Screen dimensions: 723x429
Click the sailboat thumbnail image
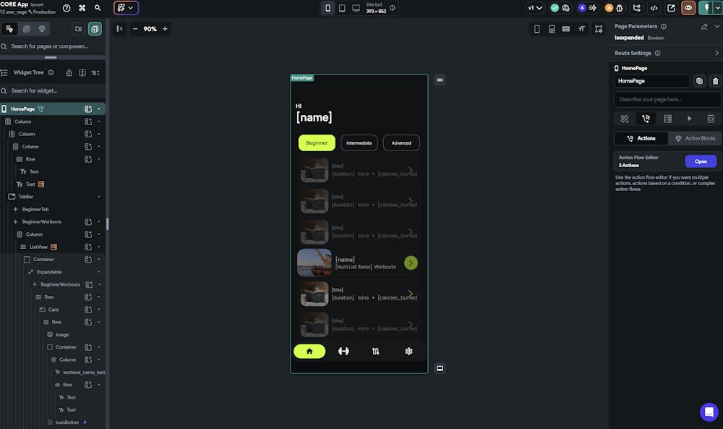click(315, 263)
